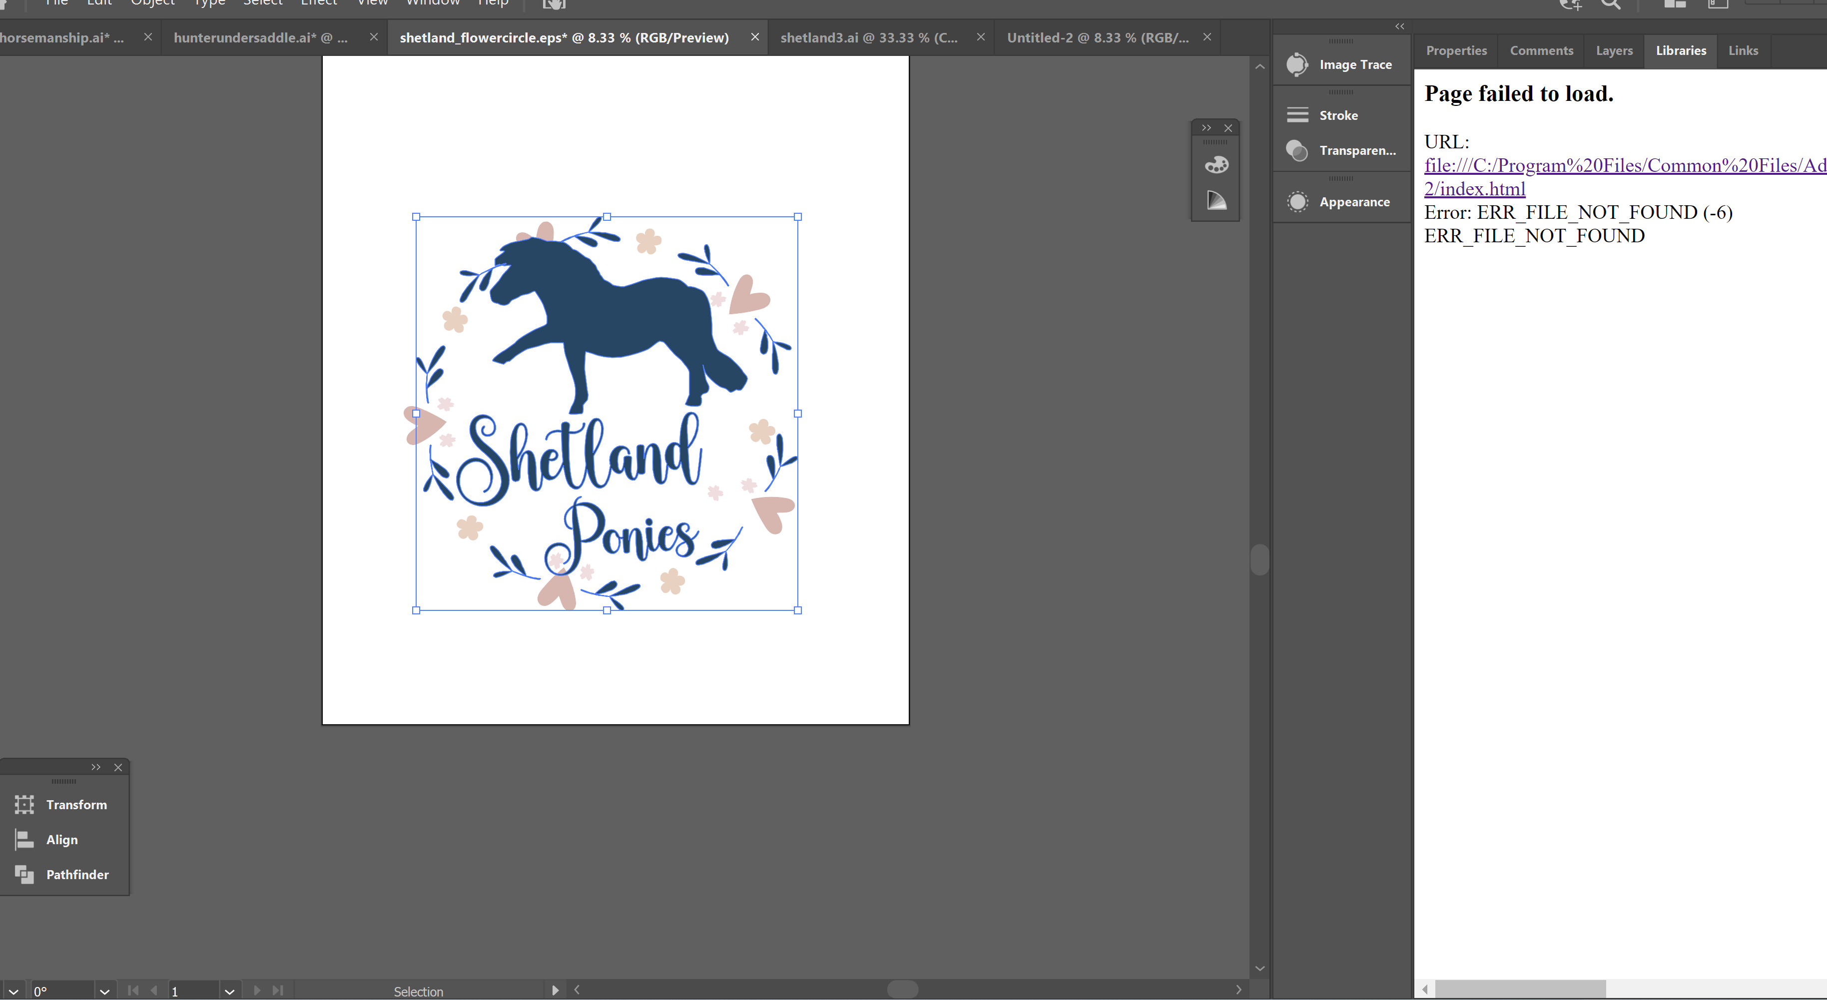Close the hunterundersaddle.ai document tab

click(374, 37)
